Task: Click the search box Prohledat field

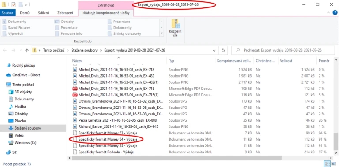Action: click(x=283, y=50)
